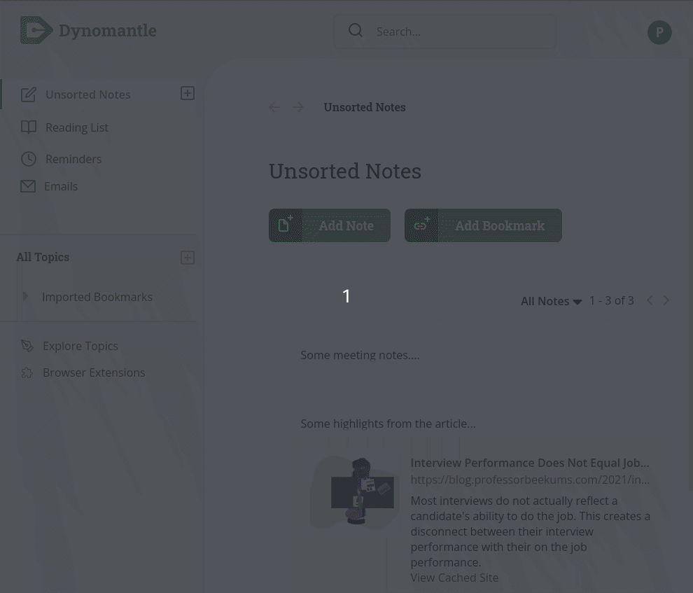Select the Imported Bookmarks topic label

tap(97, 297)
